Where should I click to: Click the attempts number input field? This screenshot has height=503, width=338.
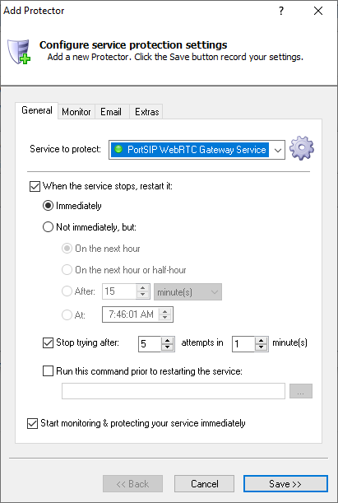(150, 344)
